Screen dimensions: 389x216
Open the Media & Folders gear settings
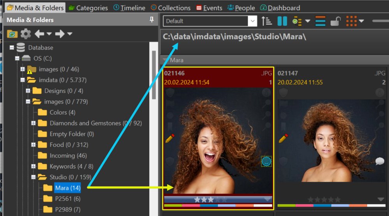pyautogui.click(x=26, y=34)
